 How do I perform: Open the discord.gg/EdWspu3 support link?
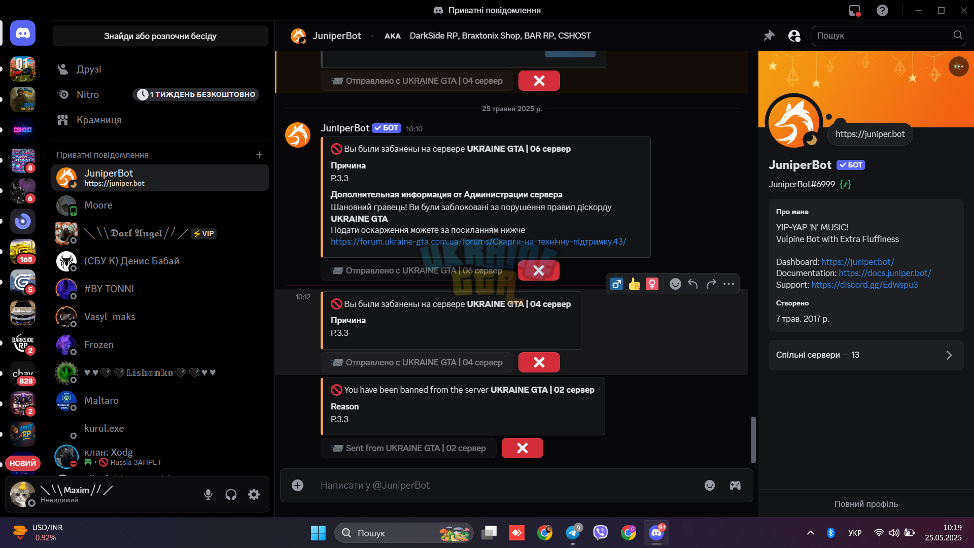tap(864, 285)
